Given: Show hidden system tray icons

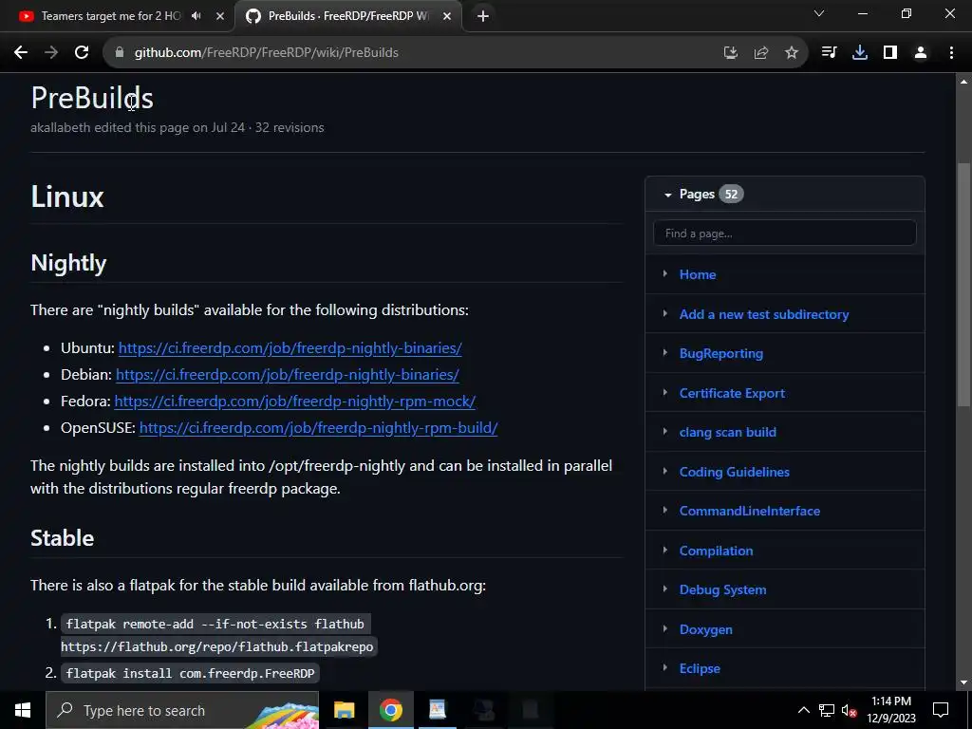Looking at the screenshot, I should point(803,710).
